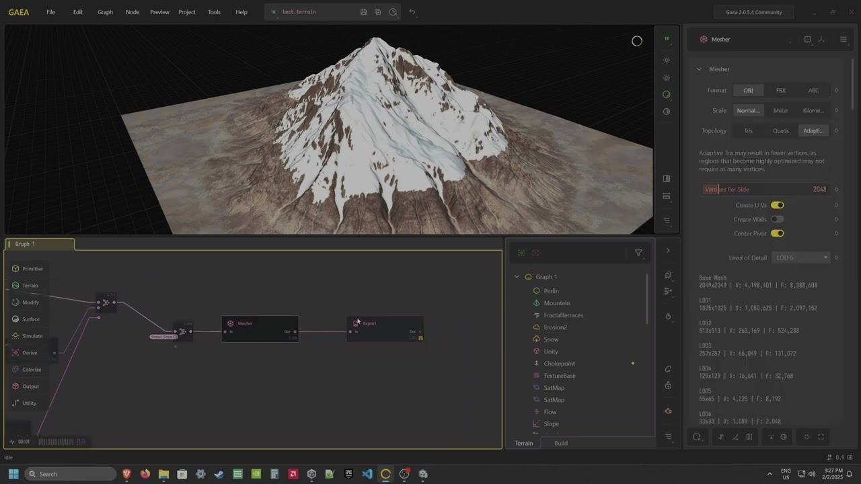Image resolution: width=861 pixels, height=484 pixels.
Task: Select the Graph 1 tab
Action: click(x=39, y=244)
